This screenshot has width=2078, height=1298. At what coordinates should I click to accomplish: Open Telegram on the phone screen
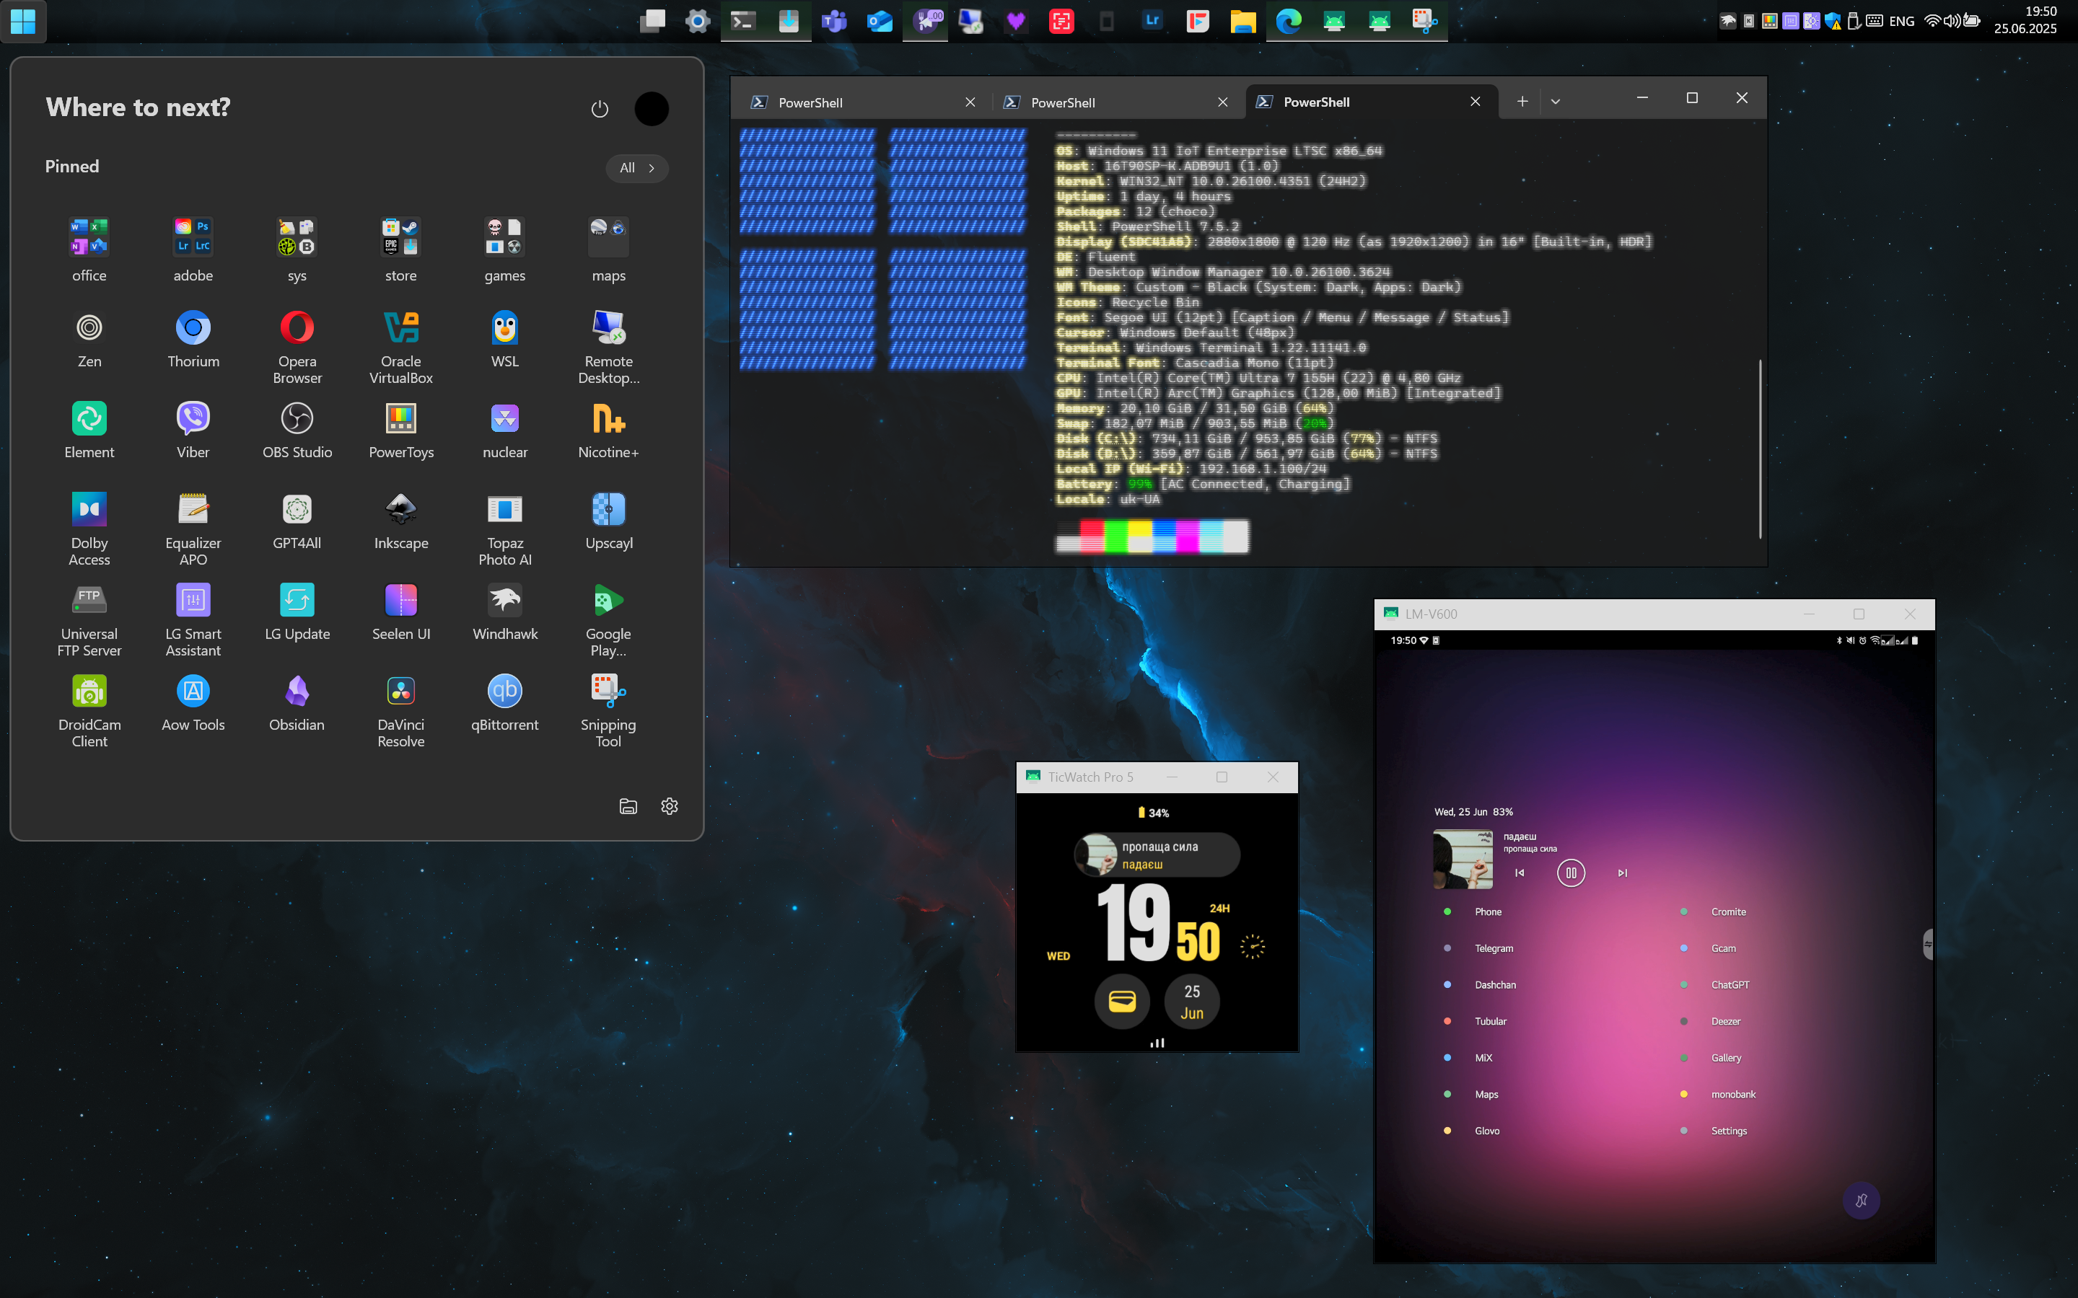(1494, 948)
